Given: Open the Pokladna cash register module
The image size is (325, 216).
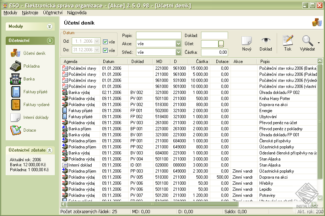Looking at the screenshot, I should point(15,66).
